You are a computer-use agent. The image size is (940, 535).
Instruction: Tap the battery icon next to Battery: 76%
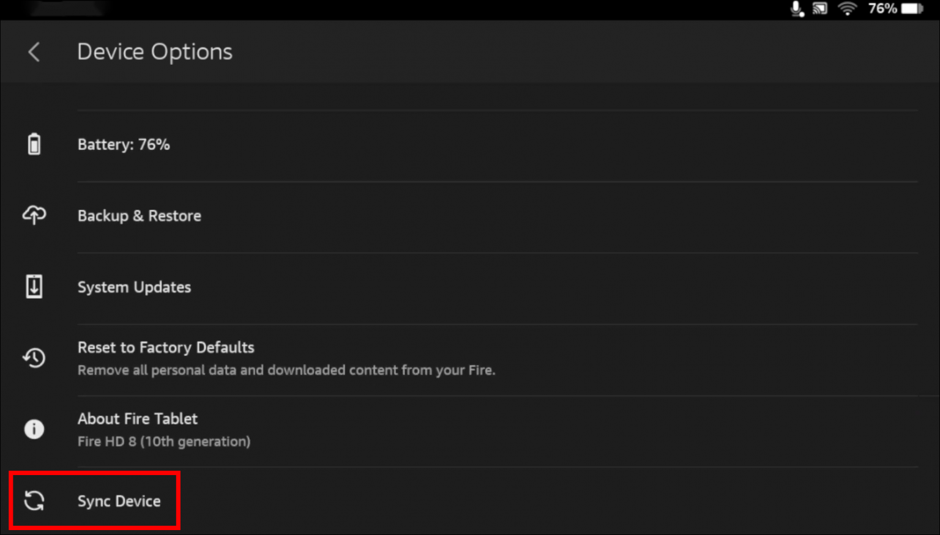point(34,144)
